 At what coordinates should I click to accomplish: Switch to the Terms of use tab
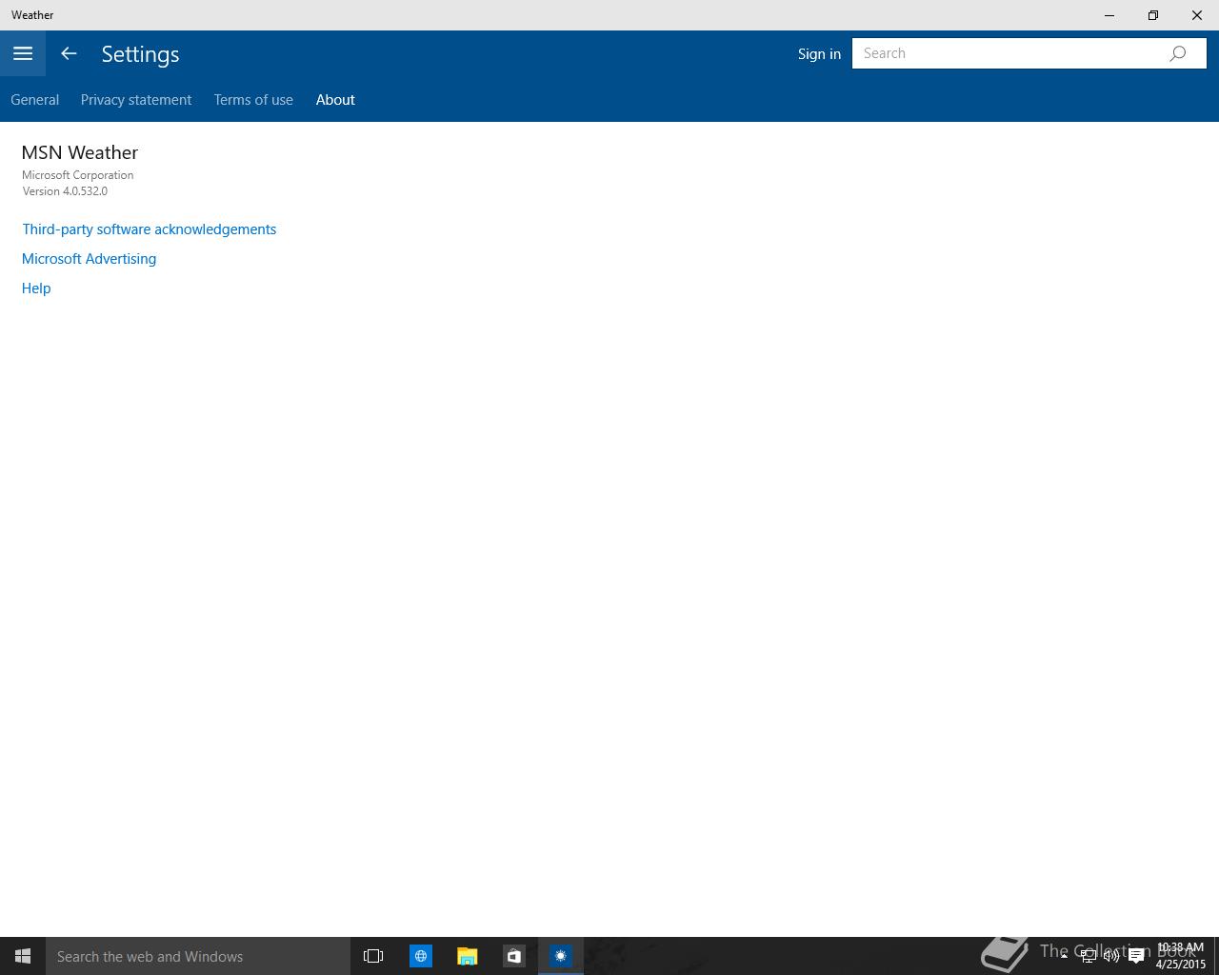(x=253, y=100)
